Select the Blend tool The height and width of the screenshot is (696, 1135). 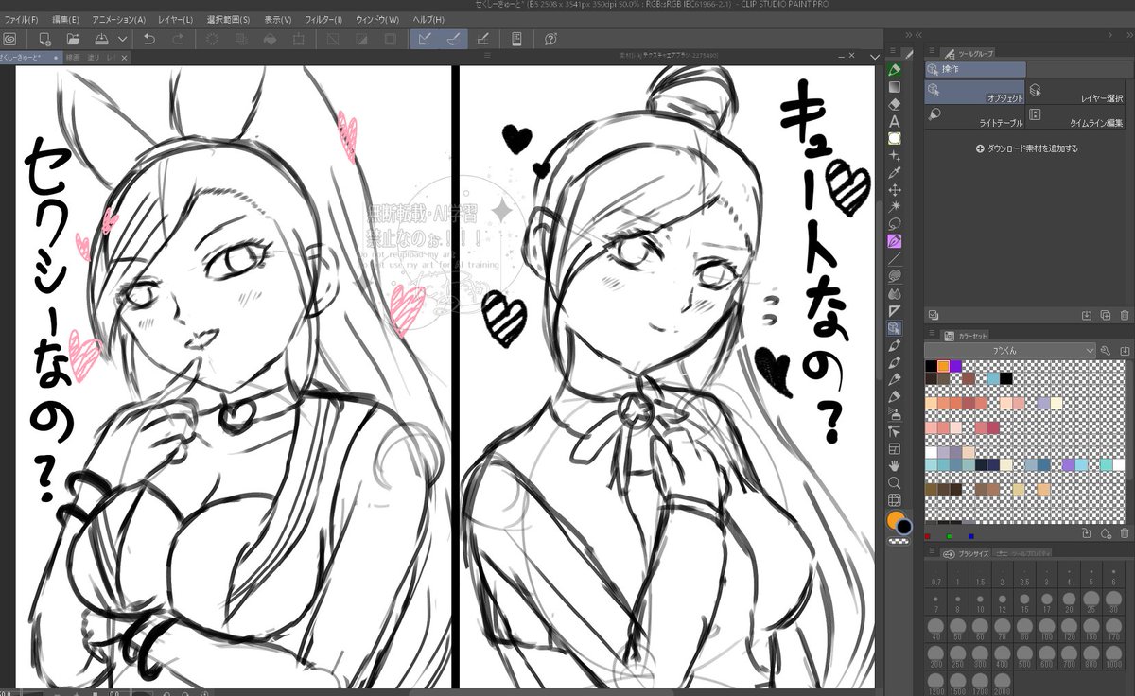(894, 293)
